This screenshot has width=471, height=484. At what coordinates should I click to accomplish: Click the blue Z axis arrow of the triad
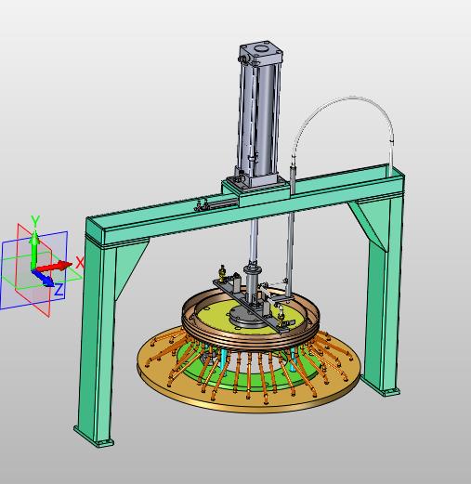[45, 279]
